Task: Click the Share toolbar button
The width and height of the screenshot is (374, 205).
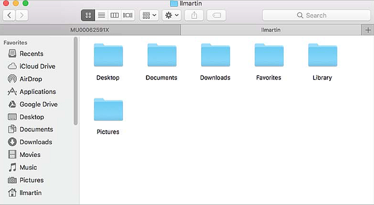Action: pos(194,16)
